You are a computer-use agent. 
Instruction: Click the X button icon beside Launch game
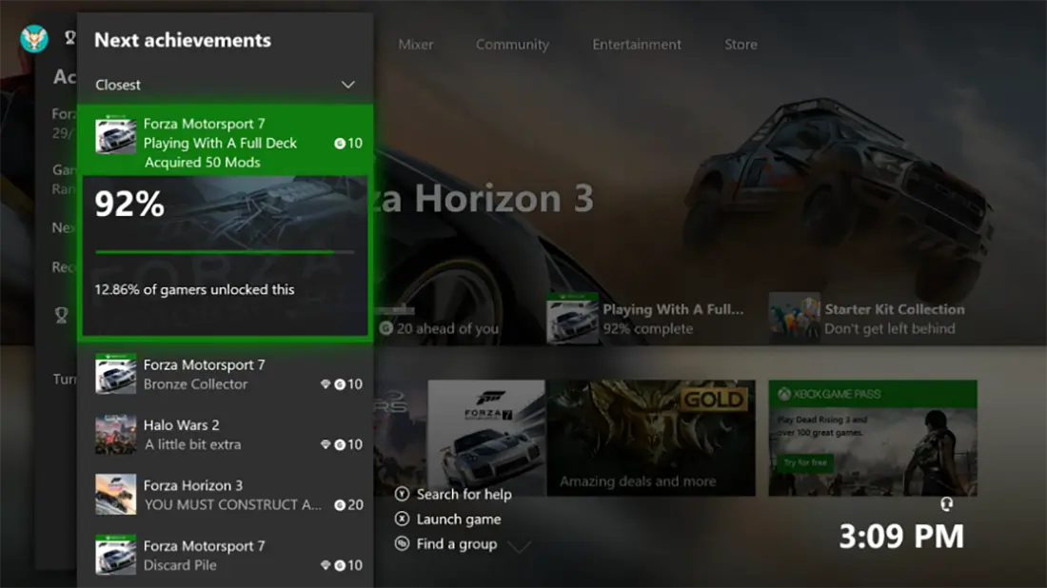(x=403, y=519)
